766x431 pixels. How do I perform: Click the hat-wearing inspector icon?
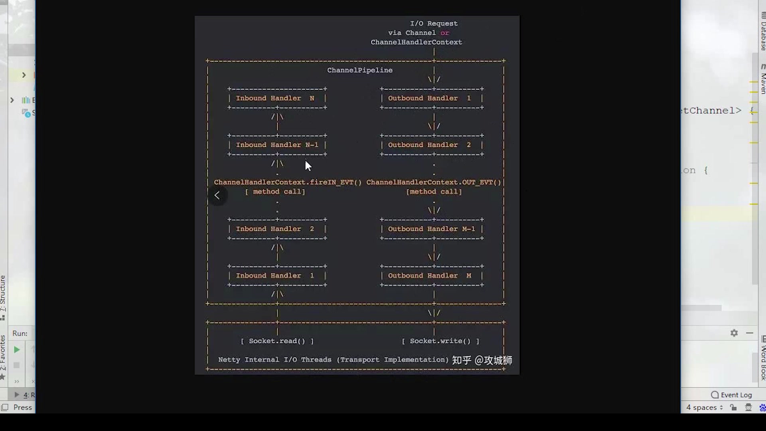(748, 407)
